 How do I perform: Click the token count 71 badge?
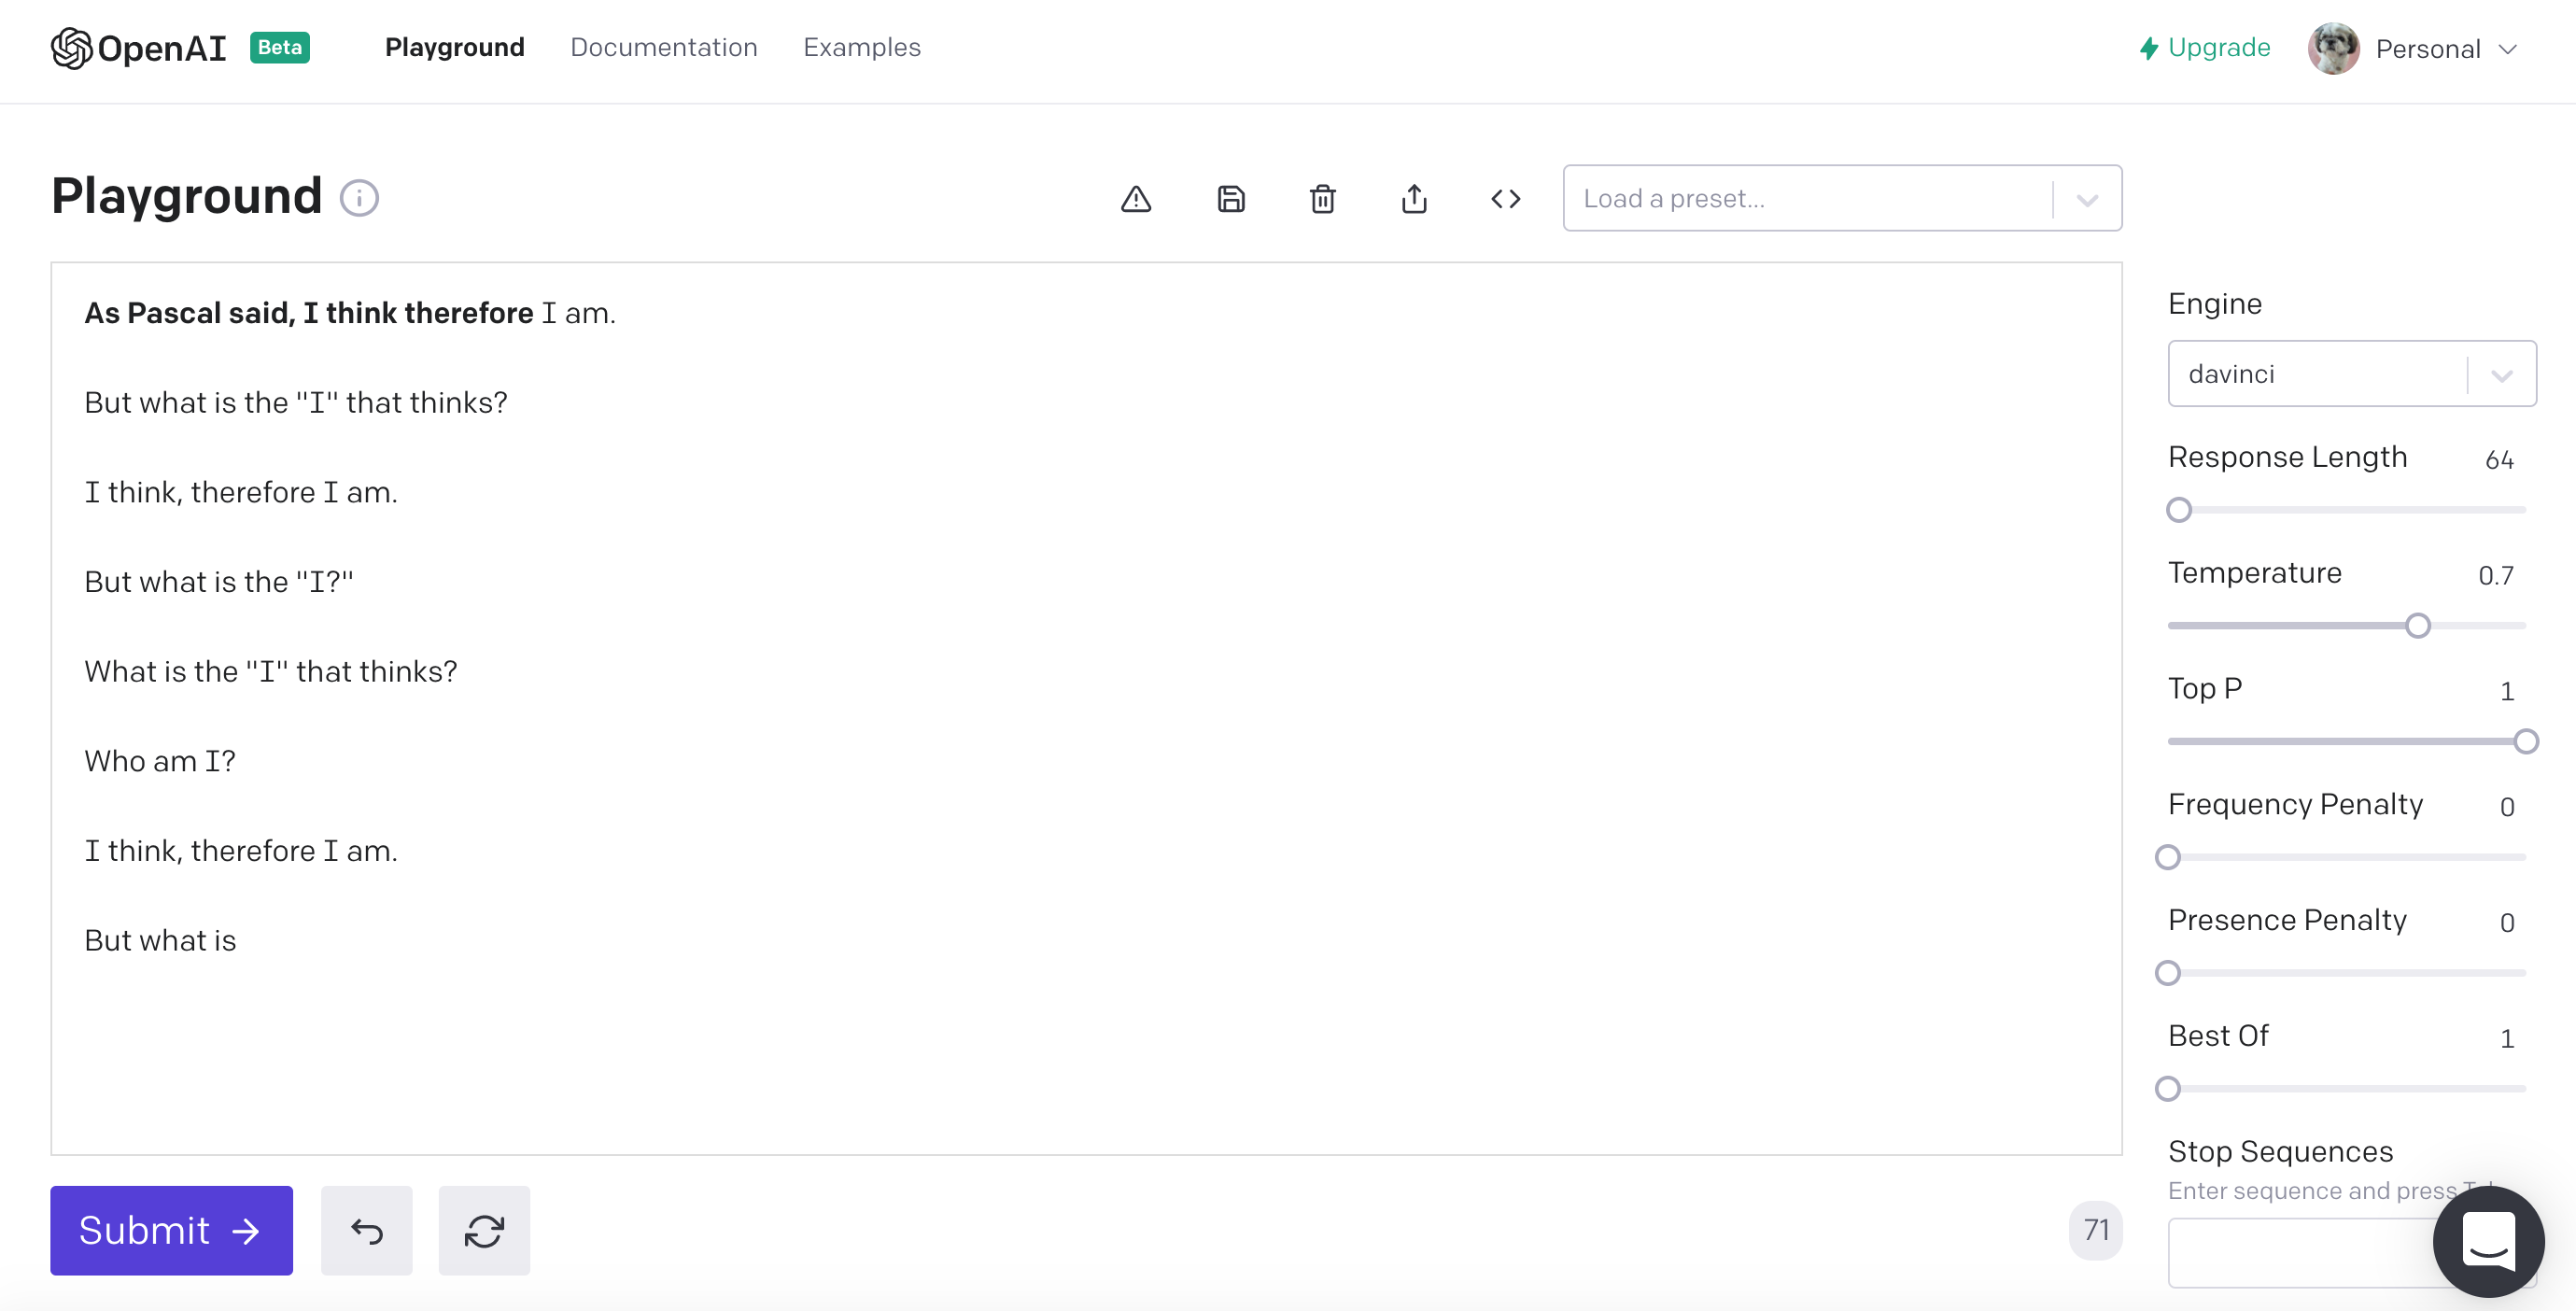(2095, 1230)
